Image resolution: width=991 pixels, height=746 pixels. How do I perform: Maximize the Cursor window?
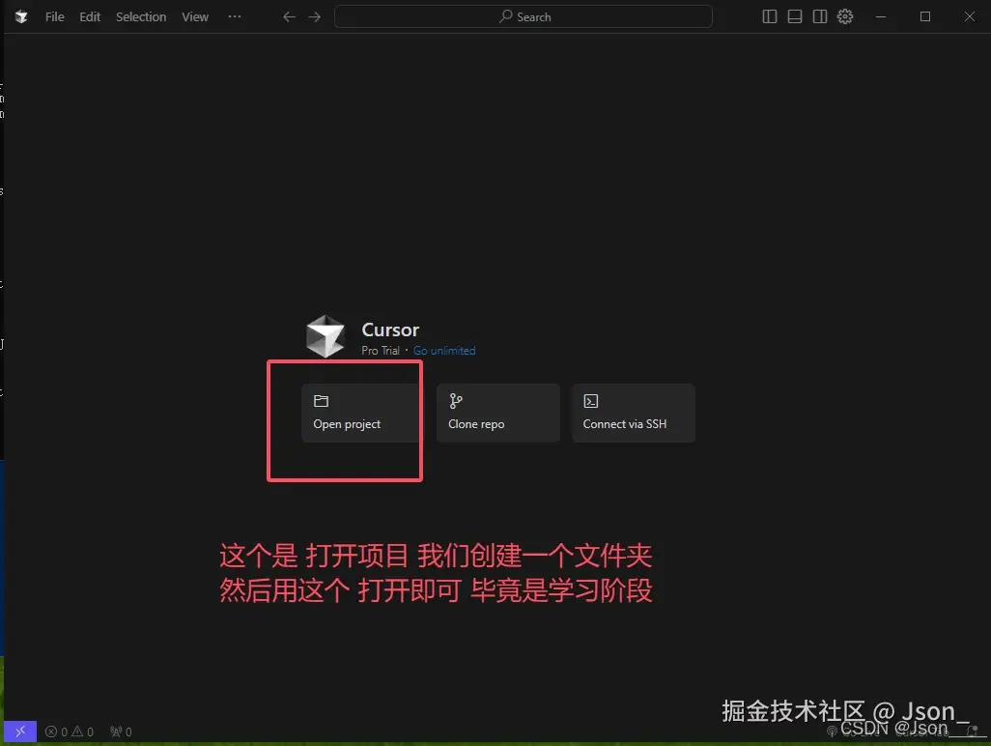click(925, 16)
